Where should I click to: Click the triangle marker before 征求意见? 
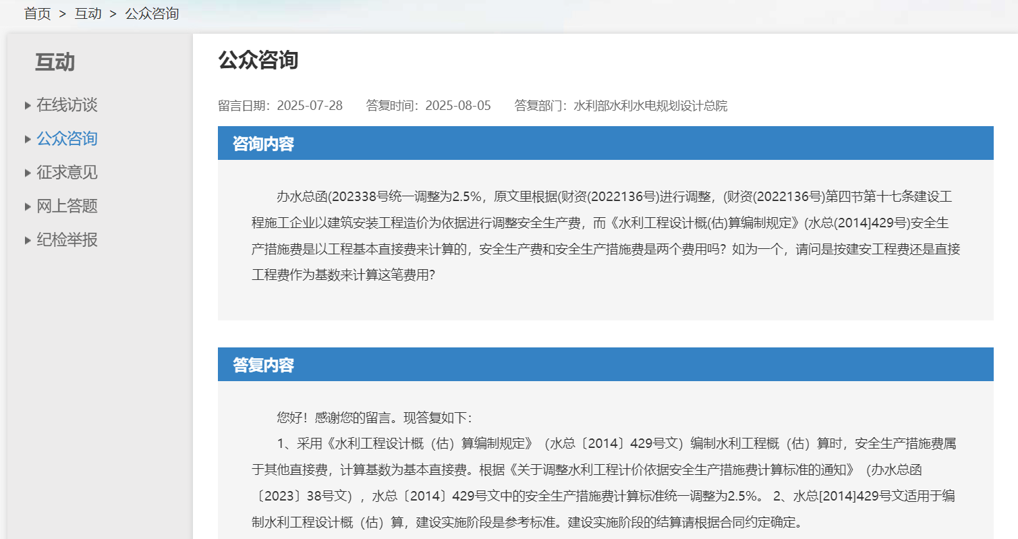[x=28, y=173]
